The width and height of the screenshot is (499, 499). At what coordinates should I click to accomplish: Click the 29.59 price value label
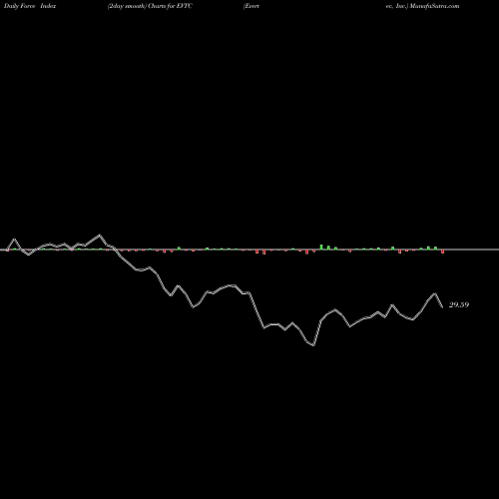(459, 304)
